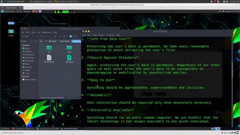This screenshot has height=135, width=240.
Task: Select Documents in the Places sidebar
Action: [28, 58]
